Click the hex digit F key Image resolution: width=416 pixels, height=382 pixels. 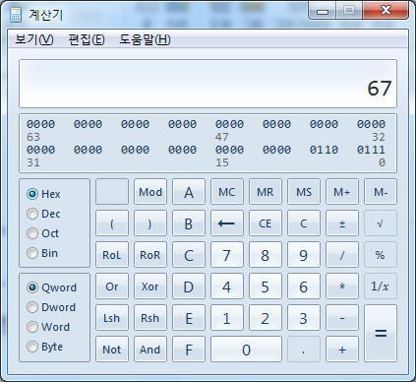pyautogui.click(x=189, y=350)
